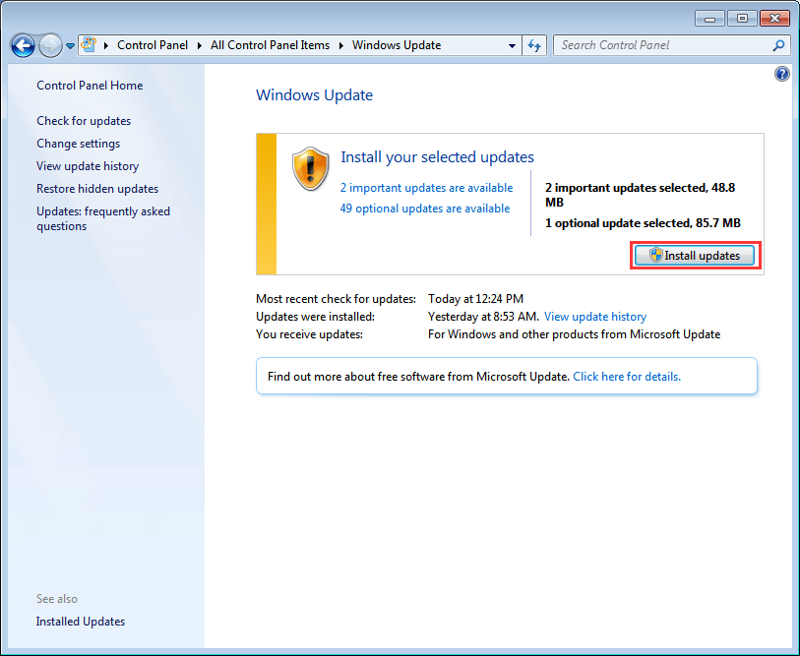Screen dimensions: 800x656
Task: Open 2 important updates are available link
Action: click(426, 188)
